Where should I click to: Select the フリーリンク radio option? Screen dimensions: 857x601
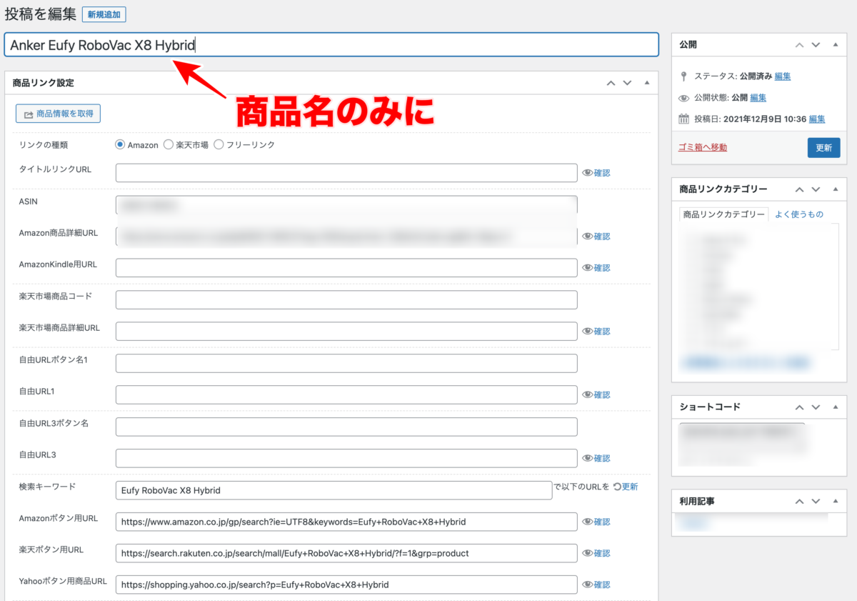pos(219,144)
